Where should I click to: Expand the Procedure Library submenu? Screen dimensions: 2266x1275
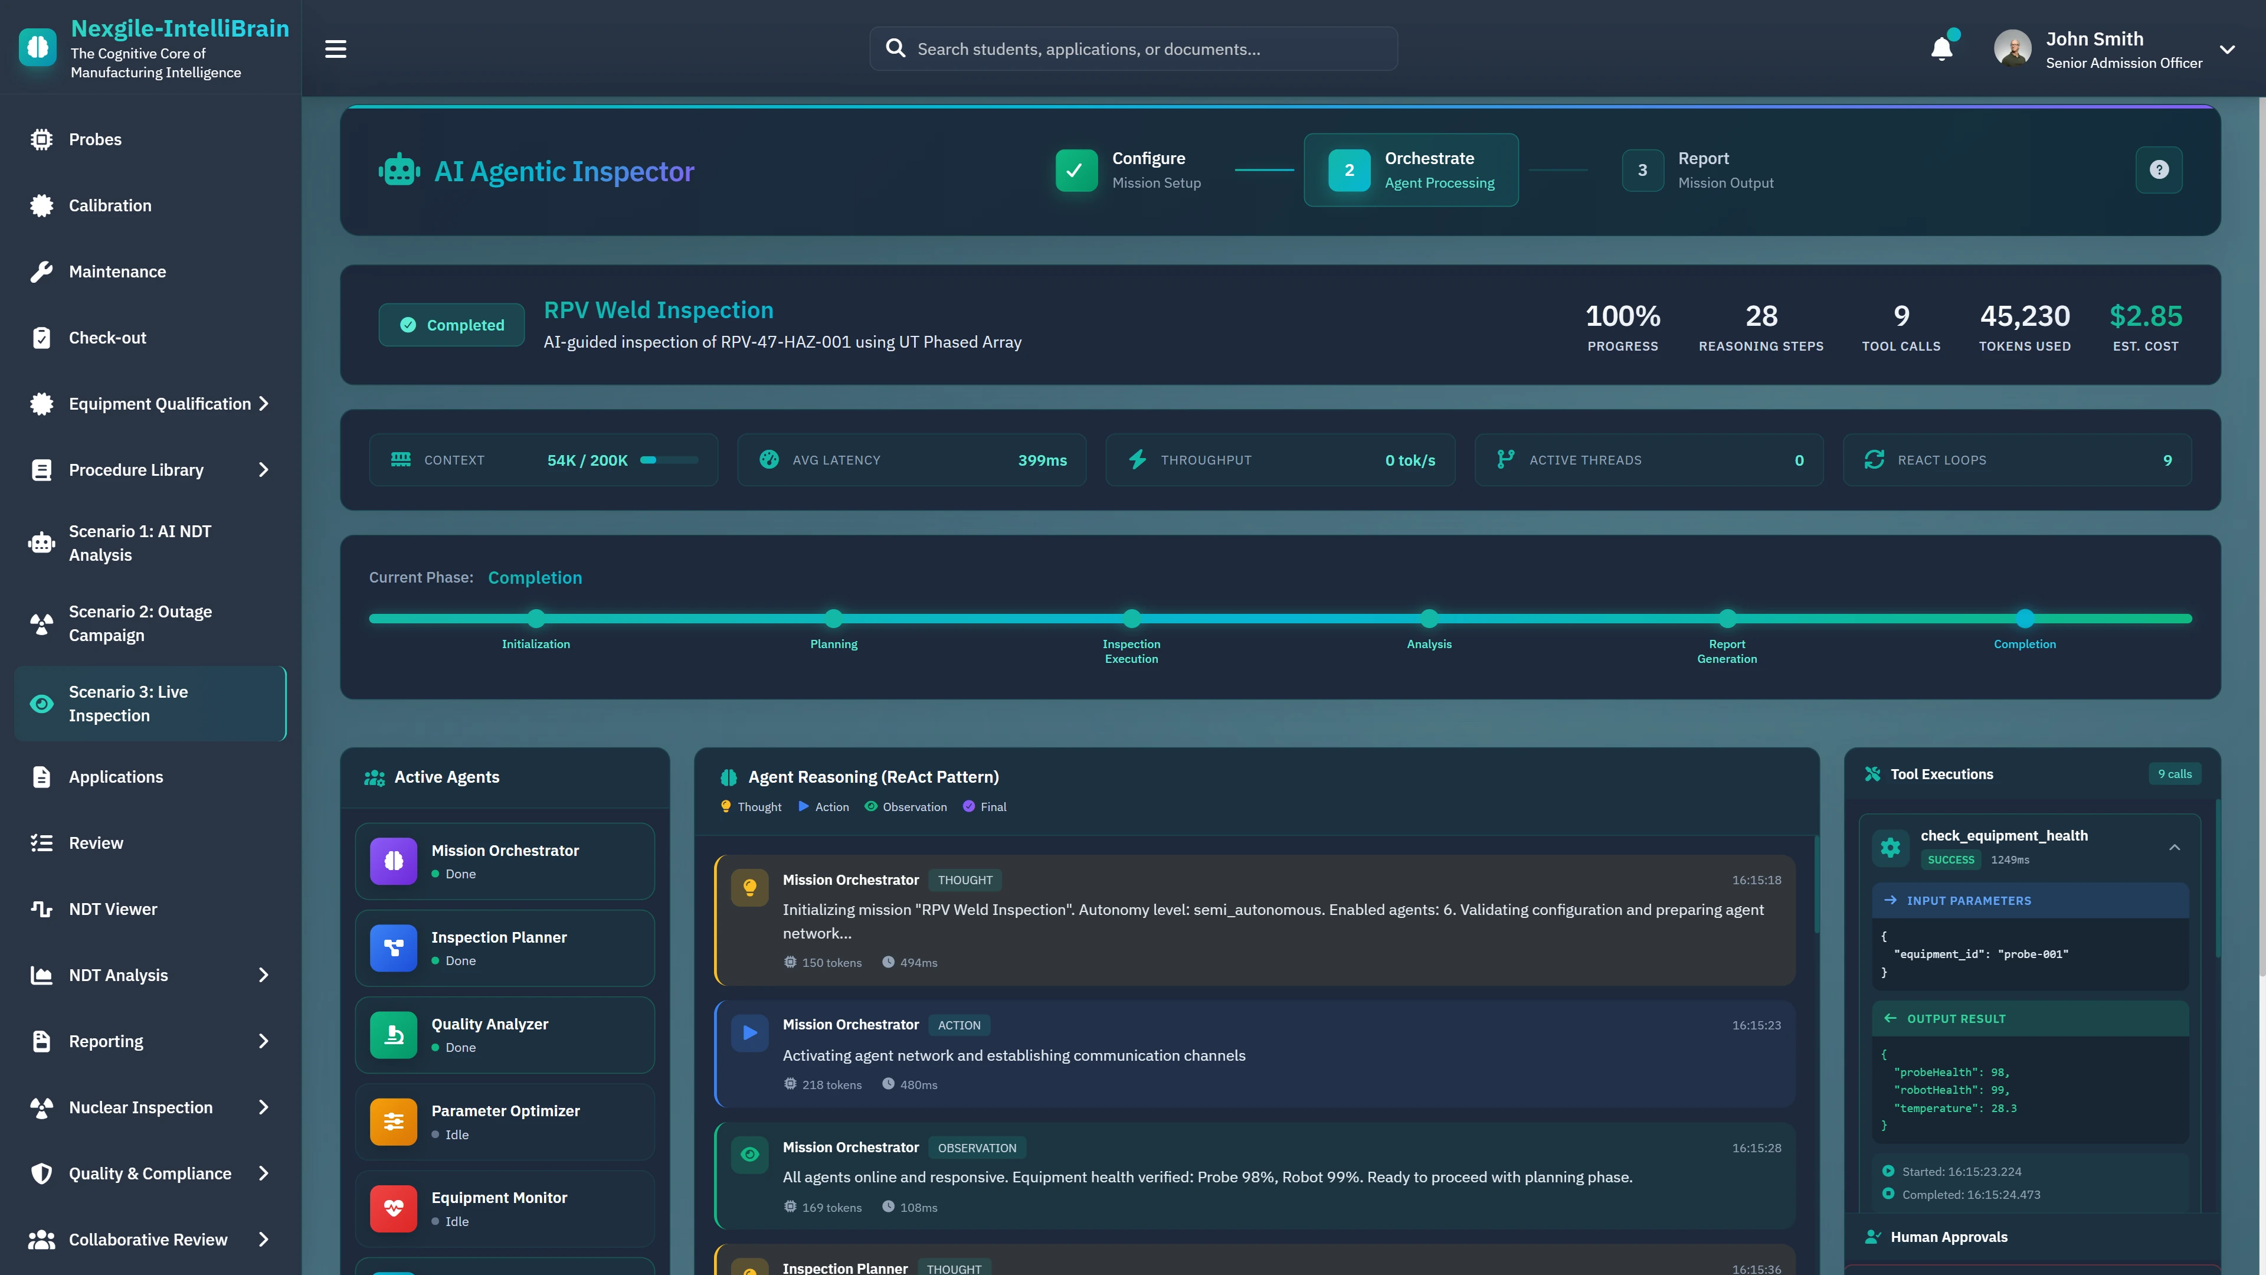(263, 470)
